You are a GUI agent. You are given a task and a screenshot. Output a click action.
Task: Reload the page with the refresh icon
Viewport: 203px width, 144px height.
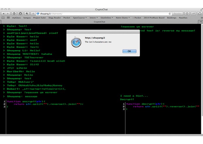coord(170,14)
